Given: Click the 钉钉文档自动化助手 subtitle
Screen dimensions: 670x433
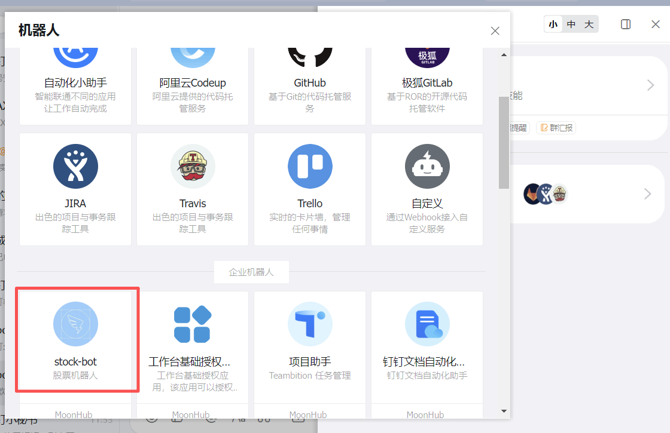Looking at the screenshot, I should click(427, 376).
